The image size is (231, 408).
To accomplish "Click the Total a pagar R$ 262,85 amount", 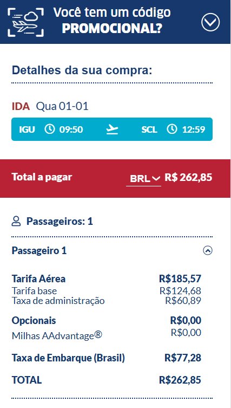I will [x=188, y=178].
